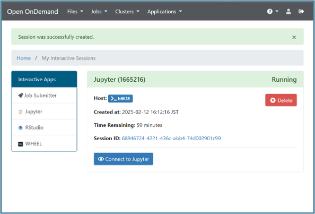Click the Jupyter logo icon in sidebar

pyautogui.click(x=21, y=112)
